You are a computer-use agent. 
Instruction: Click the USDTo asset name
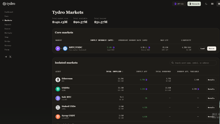coord(66,88)
